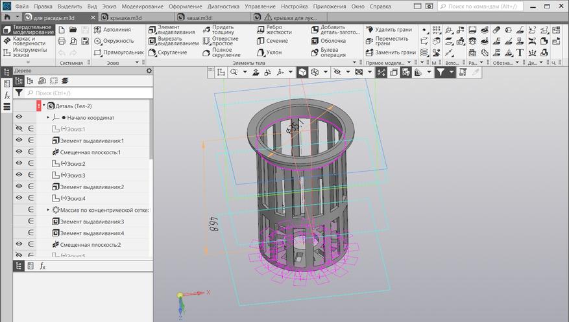569x322 pixels.
Task: Open the Моделирование menu
Action: tap(142, 6)
